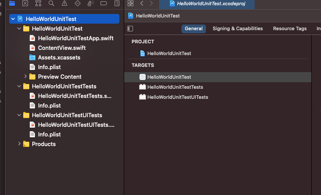Image resolution: width=321 pixels, height=195 pixels.
Task: Open the Resource Tags tab
Action: click(x=290, y=28)
